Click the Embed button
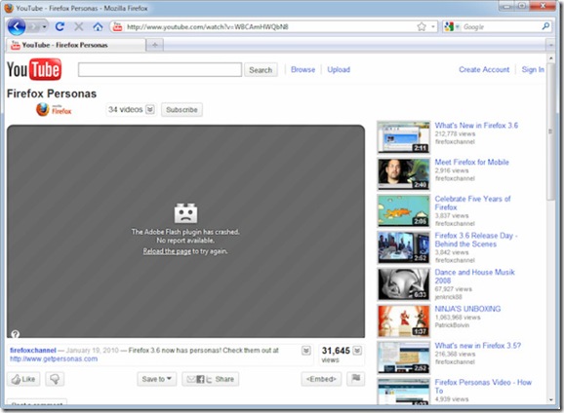 point(321,379)
